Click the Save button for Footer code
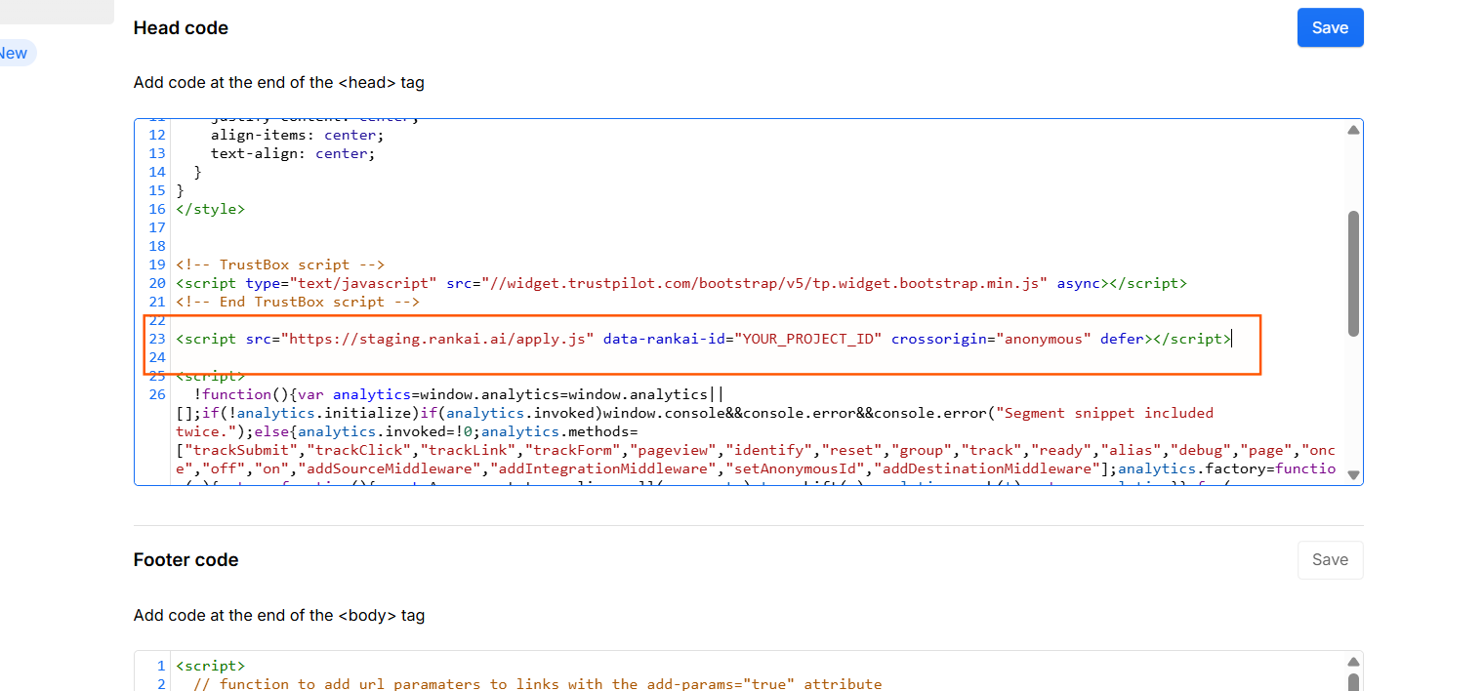This screenshot has height=691, width=1484. [1330, 559]
